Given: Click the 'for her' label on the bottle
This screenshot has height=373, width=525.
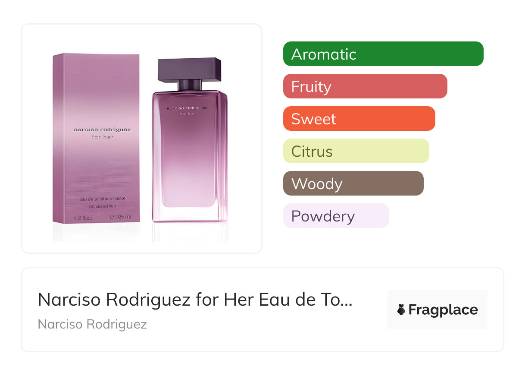Looking at the screenshot, I should tap(187, 114).
